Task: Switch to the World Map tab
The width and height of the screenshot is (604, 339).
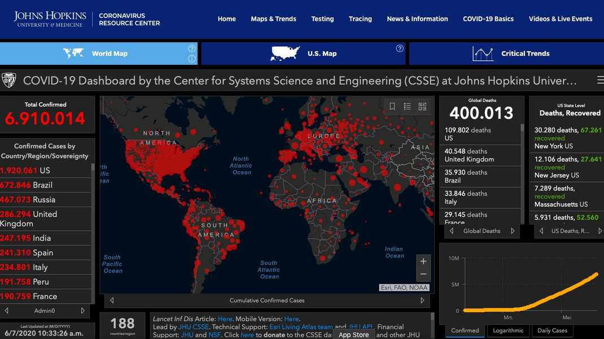Action: [x=99, y=53]
